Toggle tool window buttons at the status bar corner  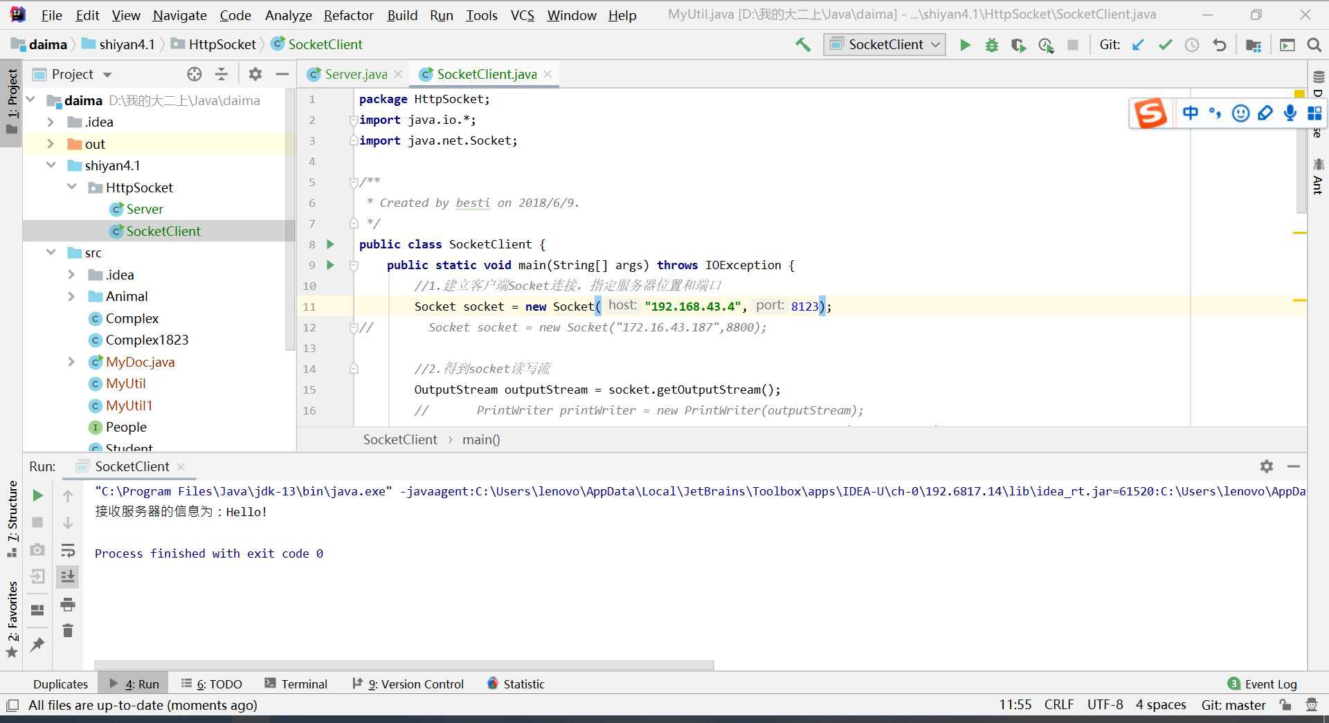pyautogui.click(x=12, y=706)
